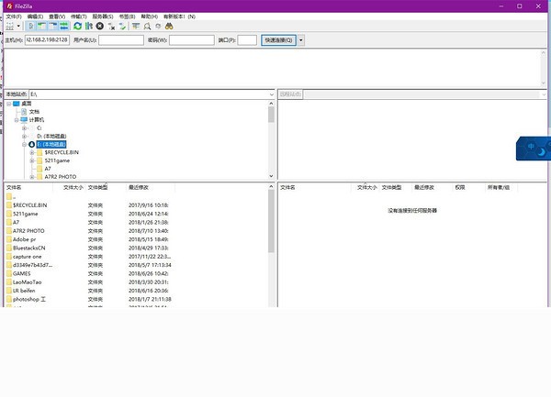Viewport: 551px width, 397px height.
Task: Sort local files by 最近修改 column
Action: (x=139, y=188)
